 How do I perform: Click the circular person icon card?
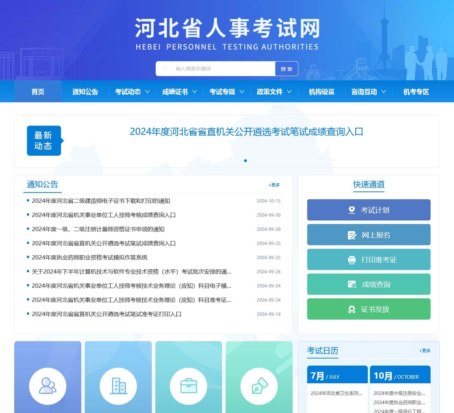tap(48, 386)
